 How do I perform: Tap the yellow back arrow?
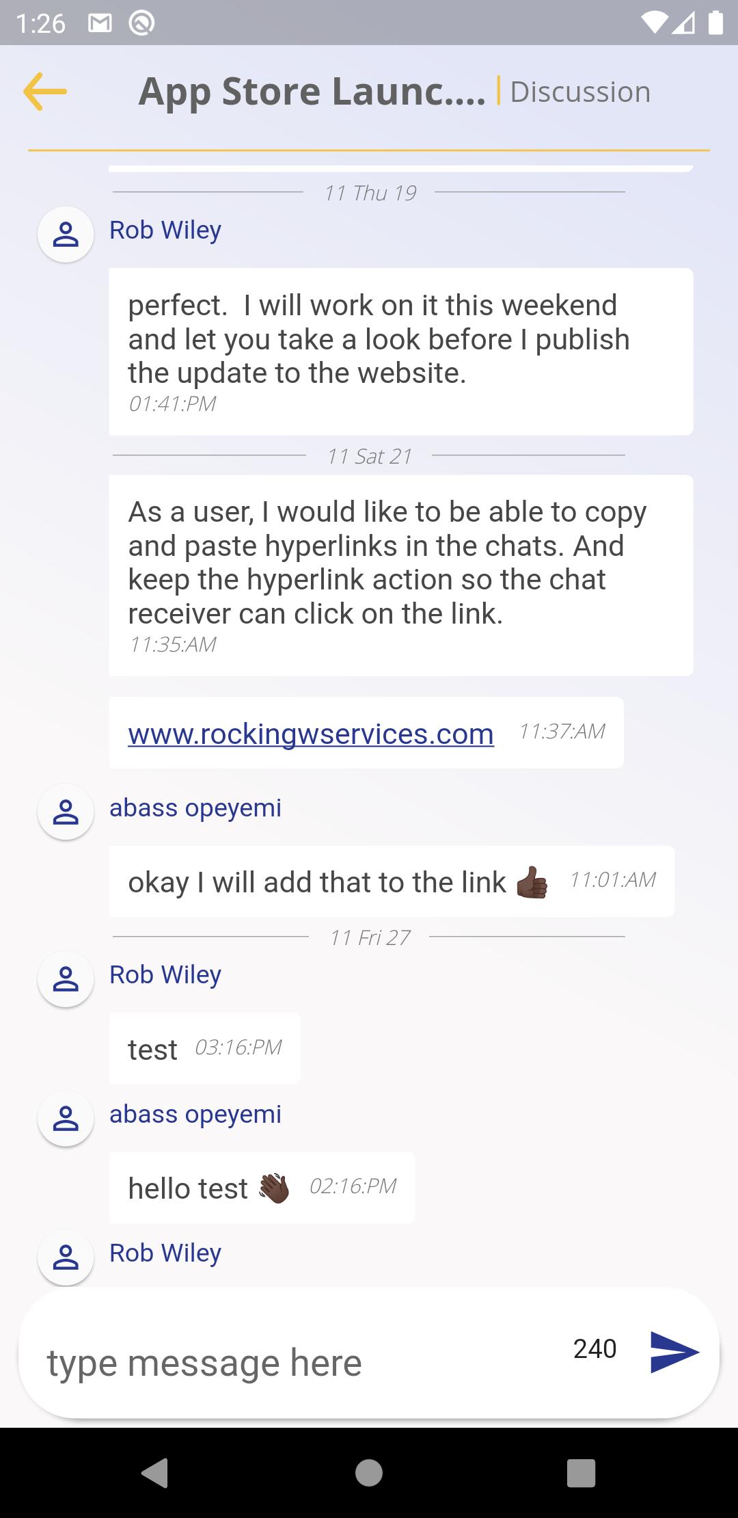click(x=45, y=92)
